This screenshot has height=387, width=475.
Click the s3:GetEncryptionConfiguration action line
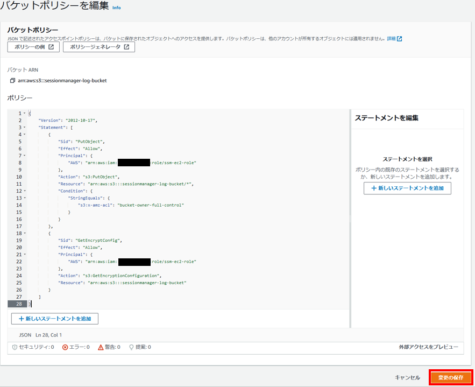click(110, 276)
